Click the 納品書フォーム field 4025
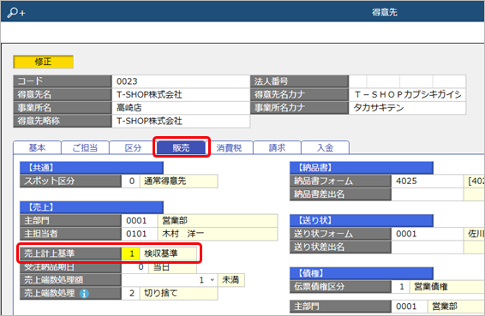Image resolution: width=485 pixels, height=316 pixels. coord(428,182)
